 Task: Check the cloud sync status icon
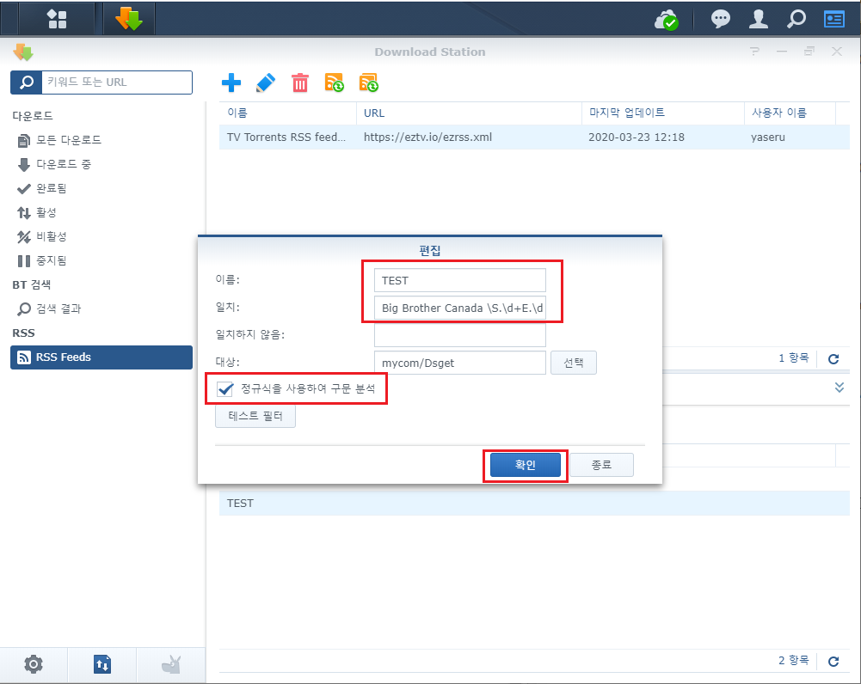tap(667, 20)
